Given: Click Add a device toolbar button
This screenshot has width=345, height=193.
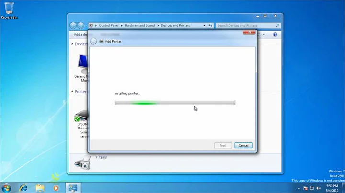Looking at the screenshot, I should pyautogui.click(x=80, y=35).
